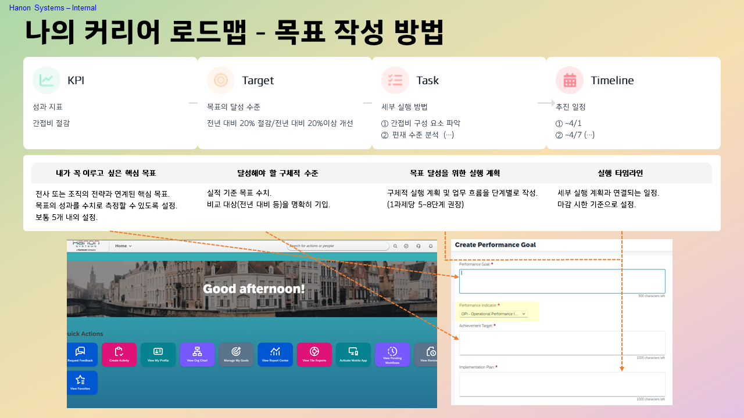The width and height of the screenshot is (744, 418).
Task: Select the Request Feedback quick action
Action: click(x=81, y=354)
